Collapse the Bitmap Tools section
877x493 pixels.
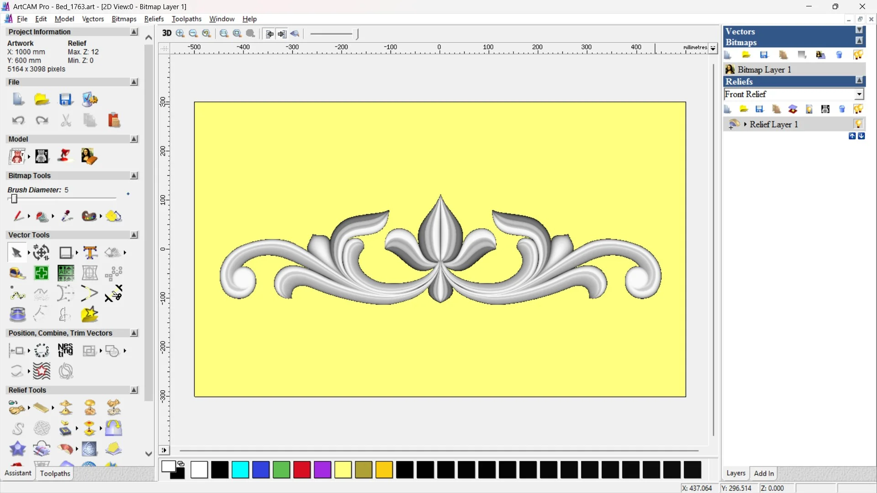click(x=134, y=176)
